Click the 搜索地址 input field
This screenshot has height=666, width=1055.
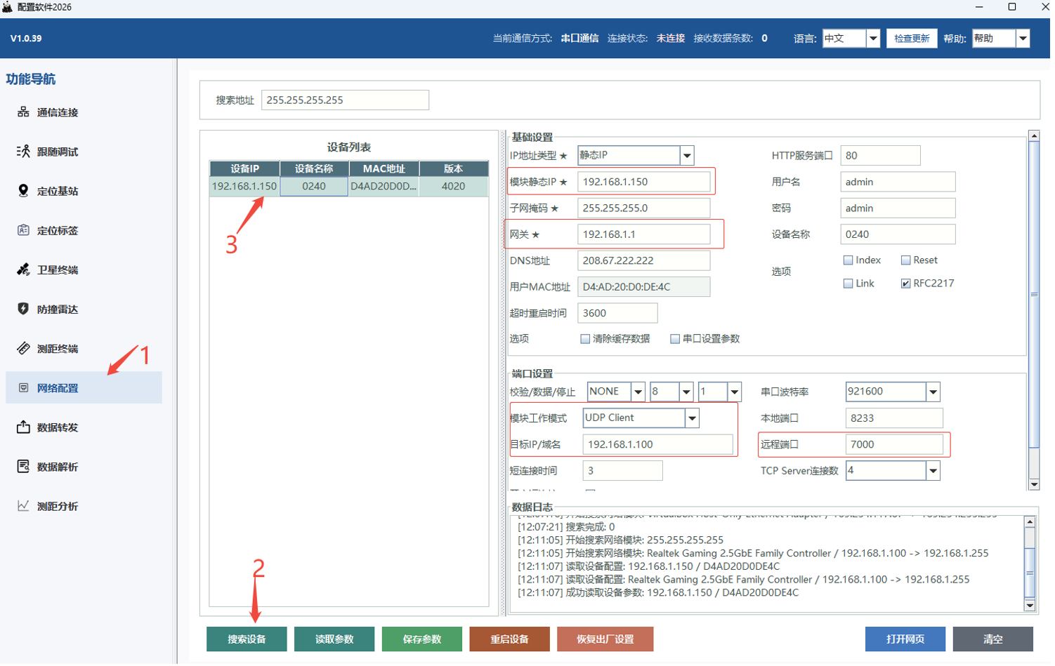tap(345, 100)
